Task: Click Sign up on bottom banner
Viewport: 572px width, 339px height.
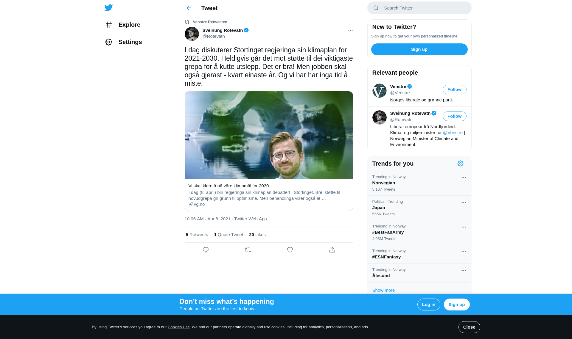Action: [x=457, y=305]
